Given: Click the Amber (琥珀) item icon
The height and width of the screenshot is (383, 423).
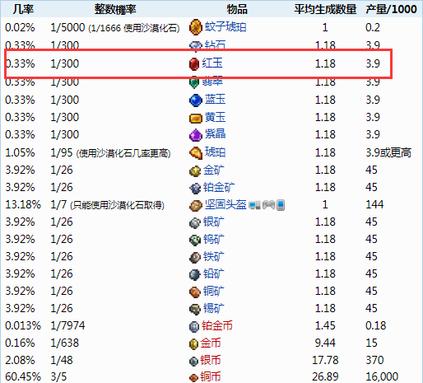Looking at the screenshot, I should coord(196,152).
